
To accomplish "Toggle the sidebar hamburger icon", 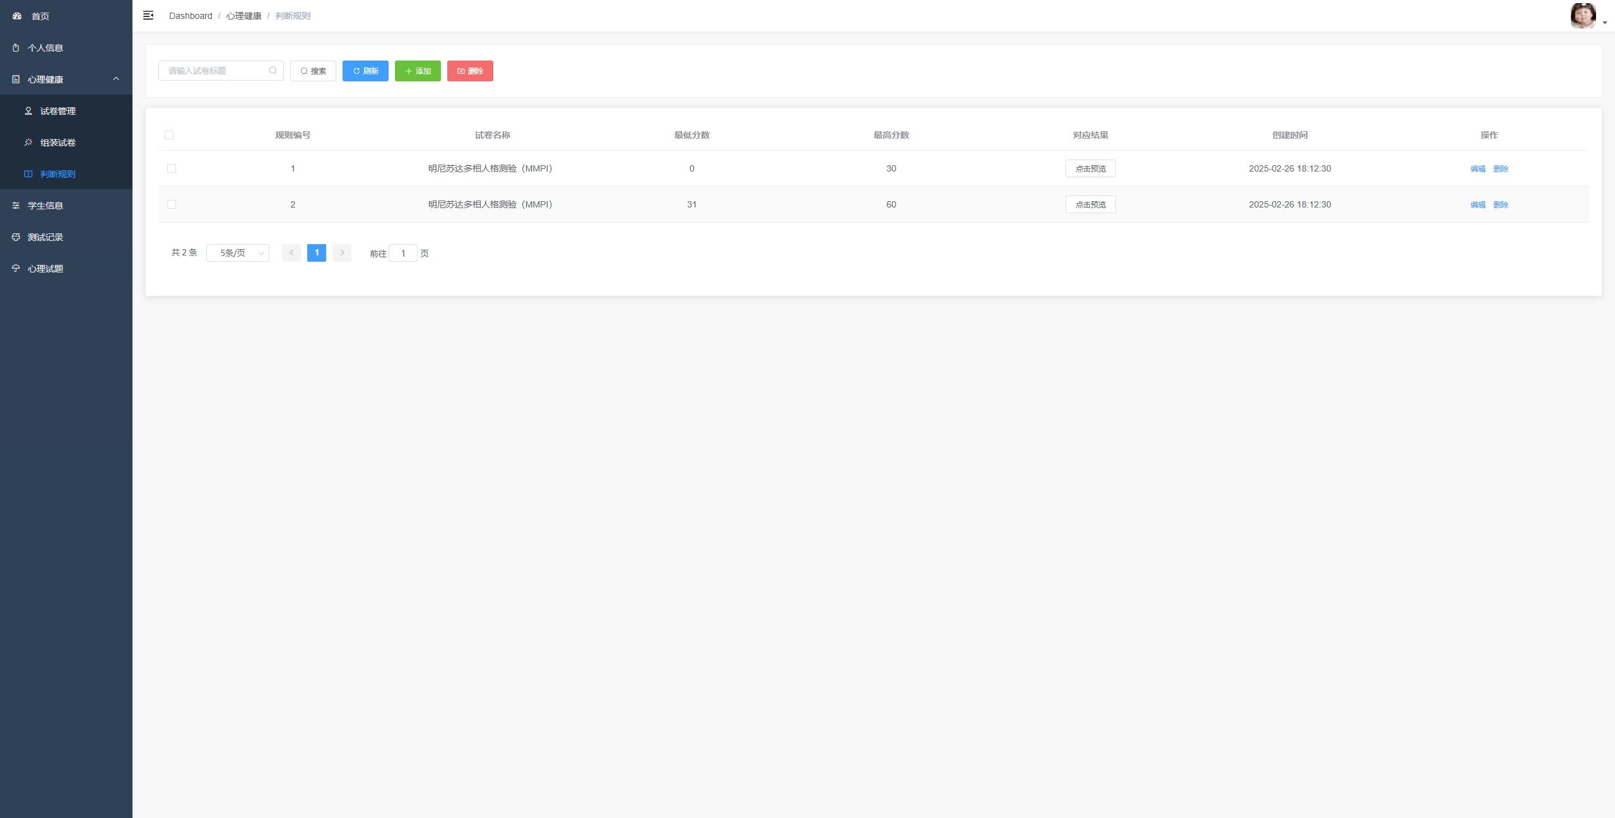I will (148, 15).
